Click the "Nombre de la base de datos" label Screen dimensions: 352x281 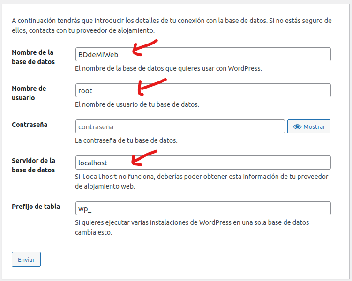tap(33, 57)
